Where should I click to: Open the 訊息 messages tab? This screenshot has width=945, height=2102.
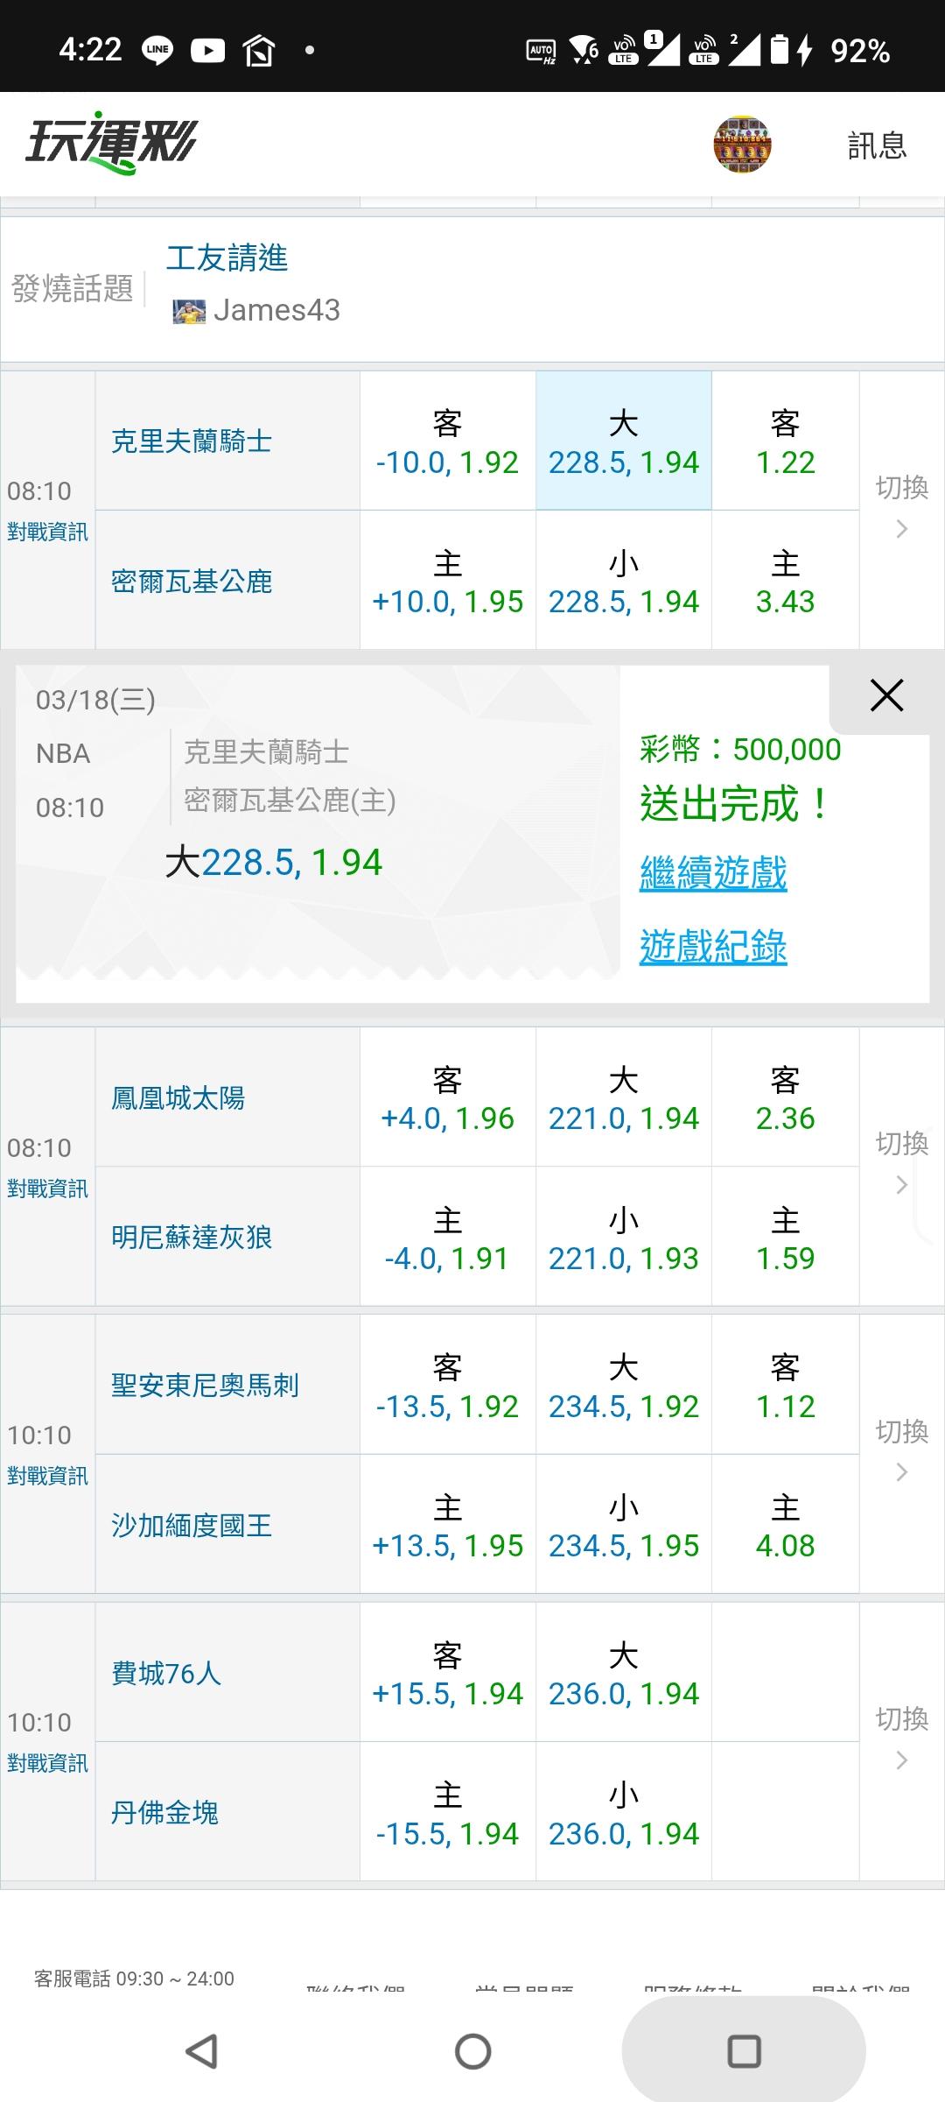click(877, 145)
